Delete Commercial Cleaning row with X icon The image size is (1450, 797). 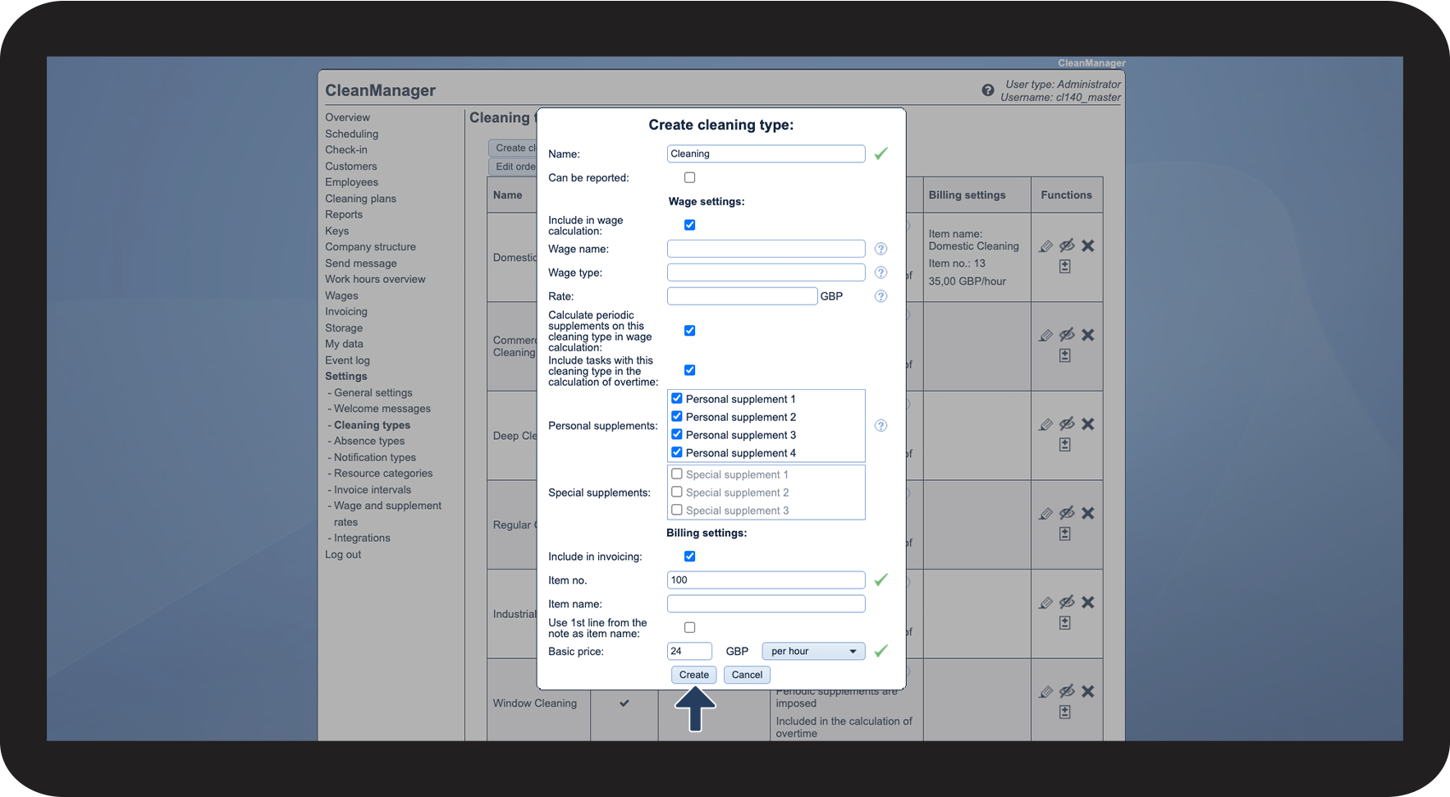point(1088,335)
